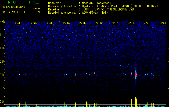This screenshot has width=169, height=107.
Task: Click the 2238 time marker
Action: [131, 23]
